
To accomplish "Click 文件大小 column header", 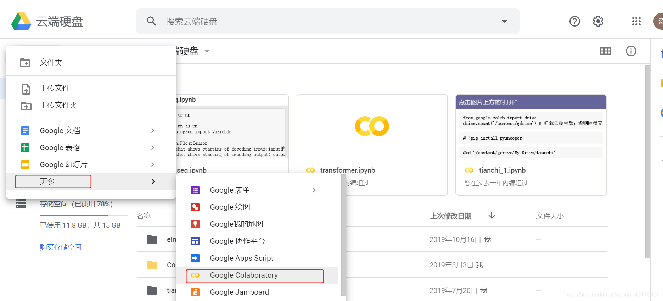I will [550, 216].
